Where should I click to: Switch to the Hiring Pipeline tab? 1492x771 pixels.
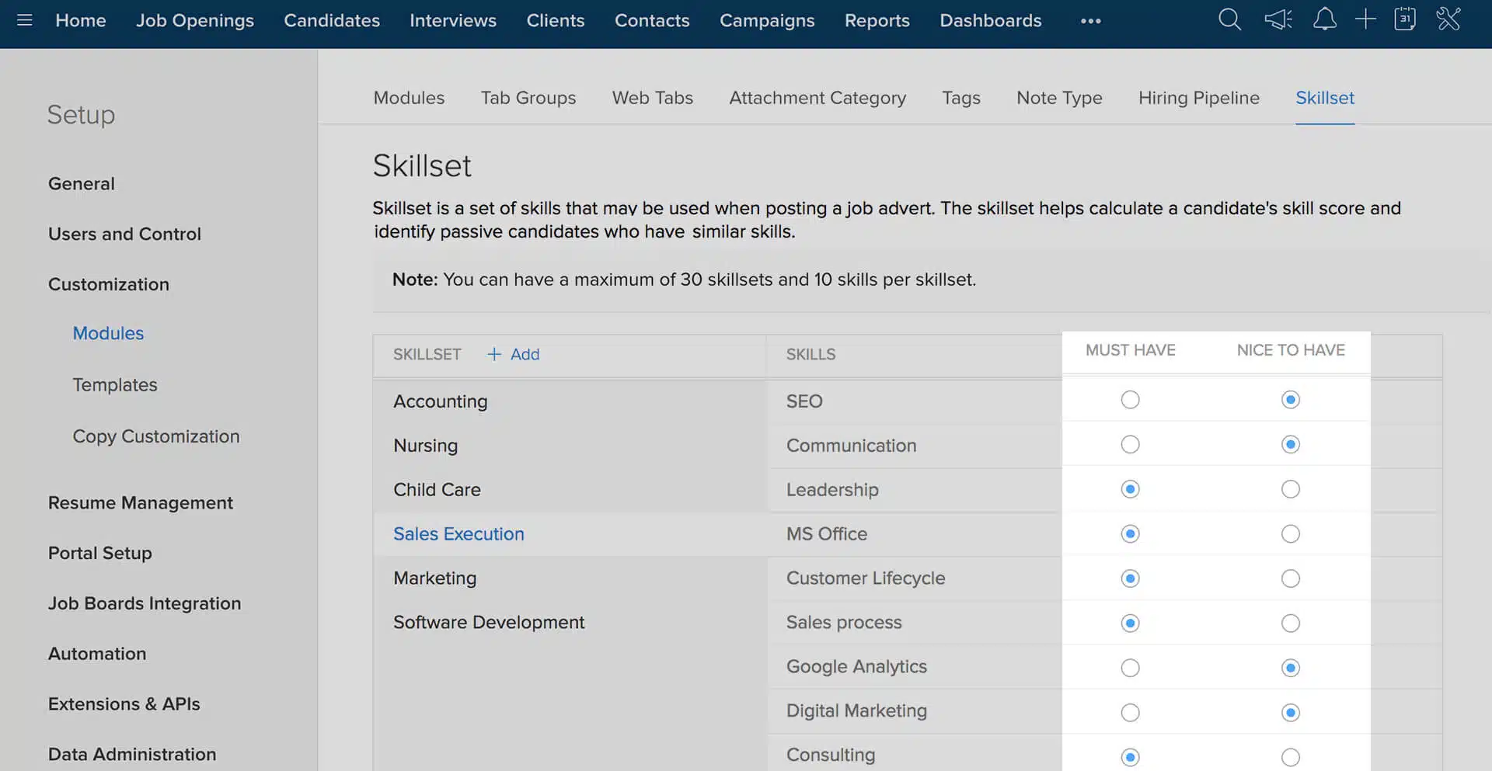[1198, 98]
